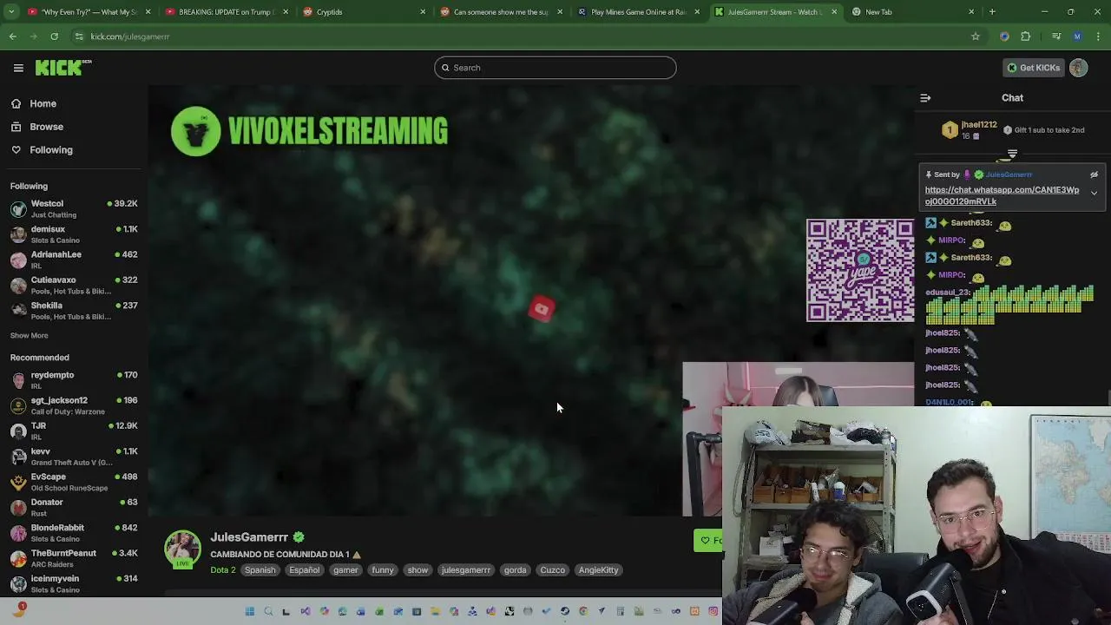Click the address bar URL

tap(130, 36)
